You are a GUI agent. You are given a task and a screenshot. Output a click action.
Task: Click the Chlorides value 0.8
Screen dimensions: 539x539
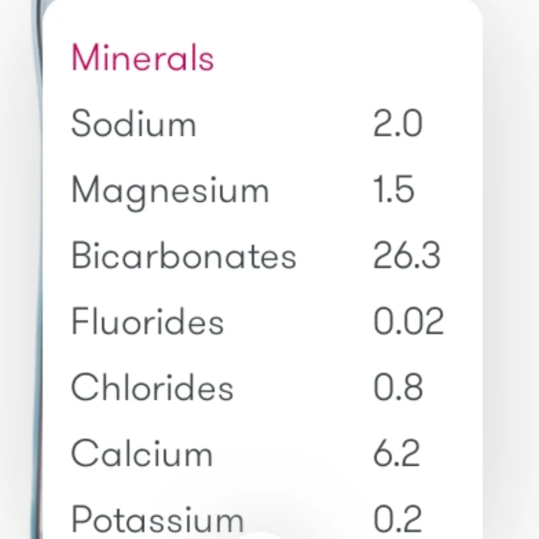(x=398, y=388)
